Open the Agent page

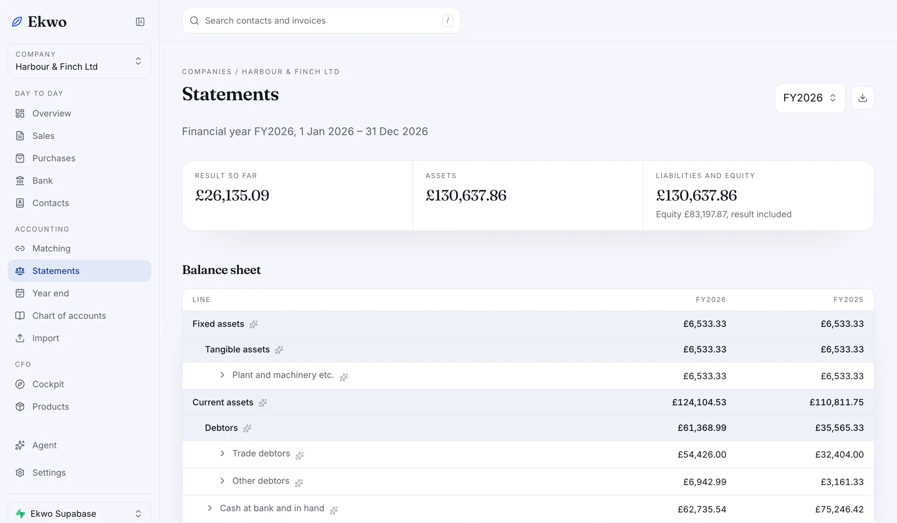click(79, 445)
